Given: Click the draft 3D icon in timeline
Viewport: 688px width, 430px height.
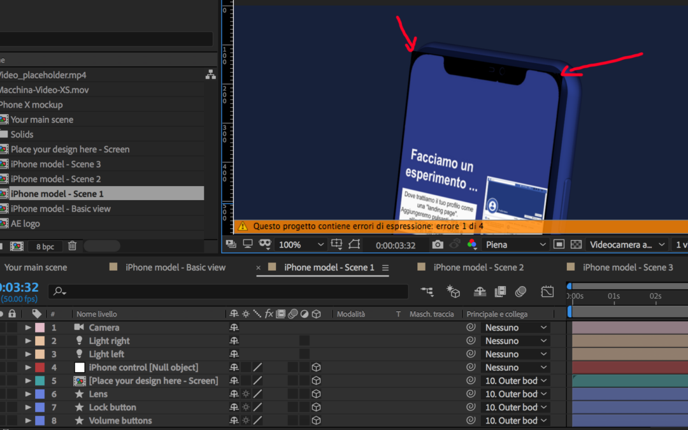Looking at the screenshot, I should tap(453, 291).
